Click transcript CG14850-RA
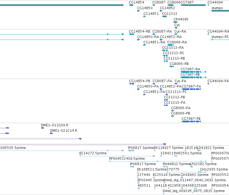The height and width of the screenshot is (195, 229). pos(139,40)
